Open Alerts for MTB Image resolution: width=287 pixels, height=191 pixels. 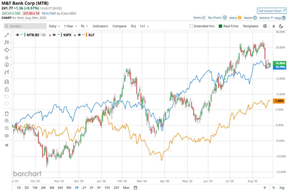(235, 18)
